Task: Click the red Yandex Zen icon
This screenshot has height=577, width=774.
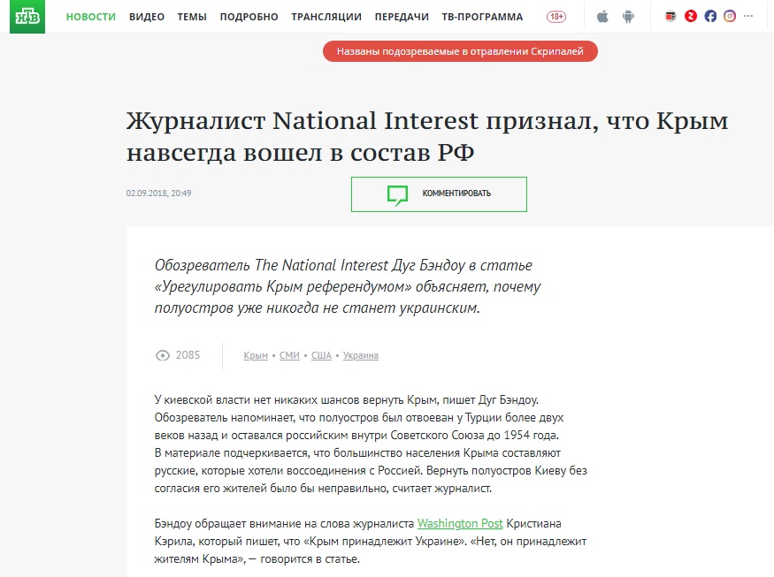Action: coord(691,16)
